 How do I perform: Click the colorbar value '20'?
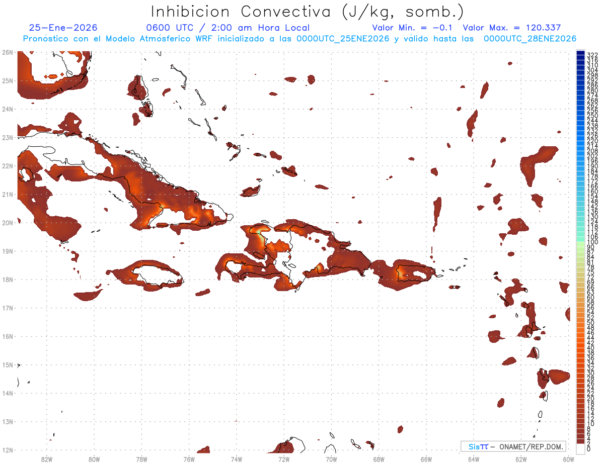pos(590,399)
